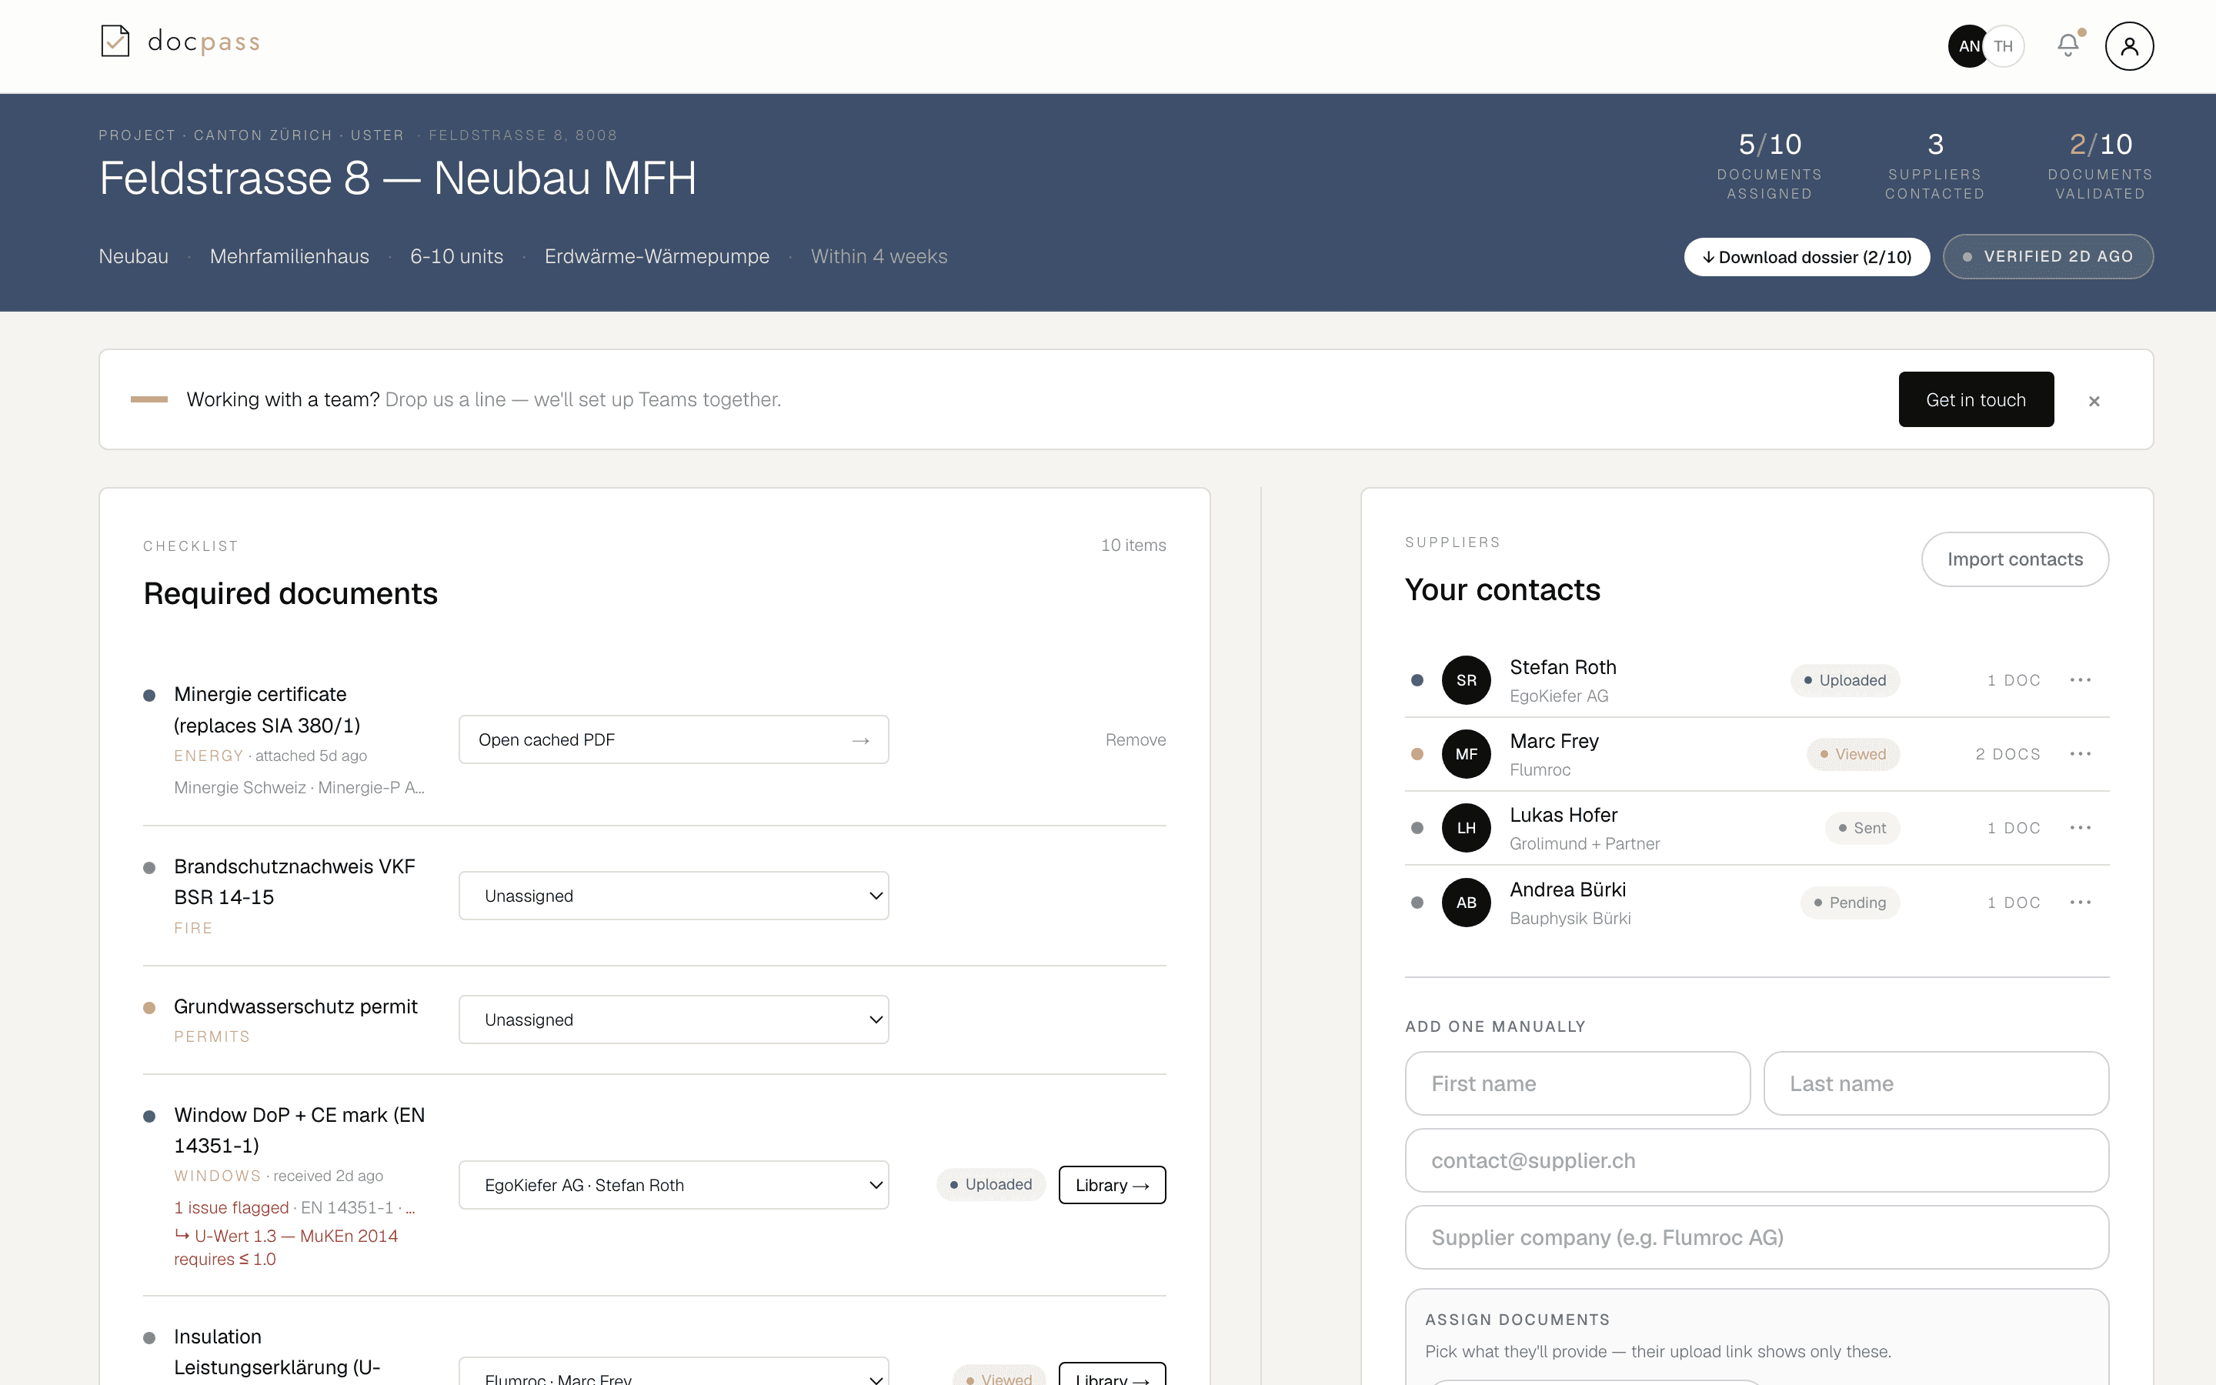This screenshot has width=2216, height=1385.
Task: Click the Stefan Roth contact name
Action: click(1563, 668)
